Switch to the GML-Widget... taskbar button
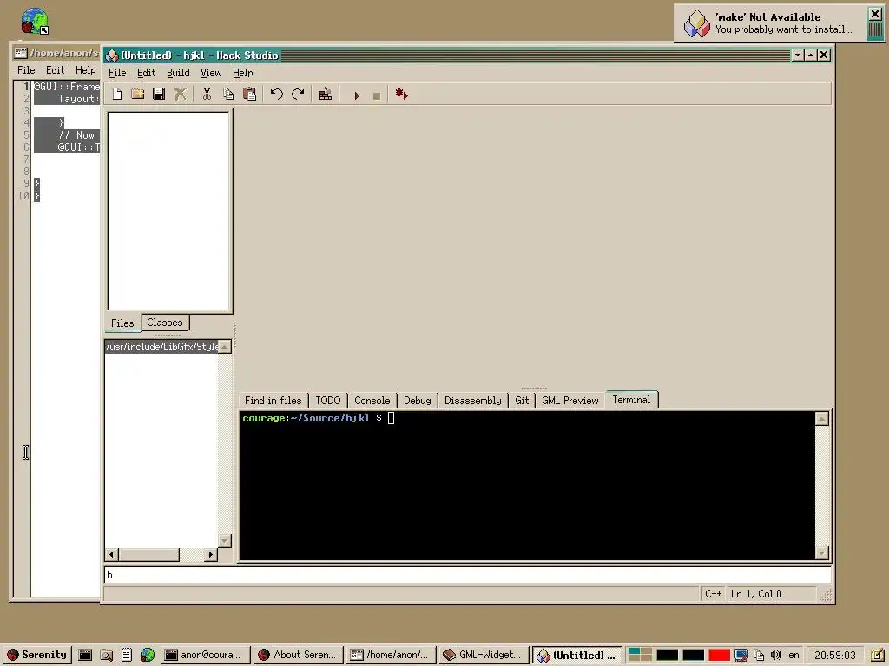 pyautogui.click(x=484, y=655)
